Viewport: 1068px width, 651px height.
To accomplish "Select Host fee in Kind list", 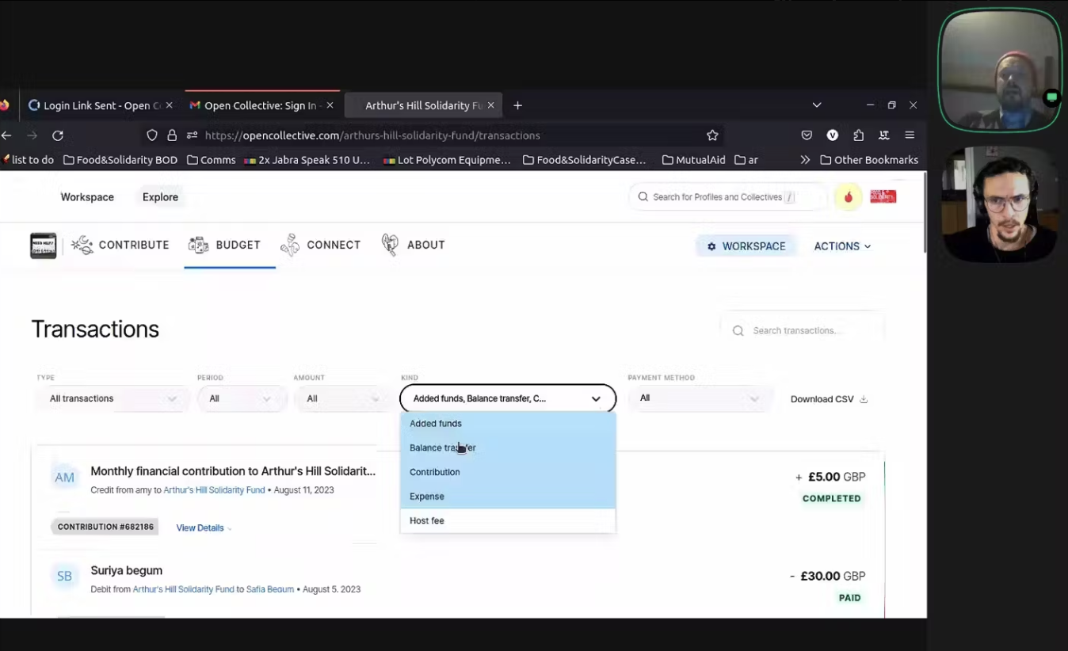I will click(508, 521).
